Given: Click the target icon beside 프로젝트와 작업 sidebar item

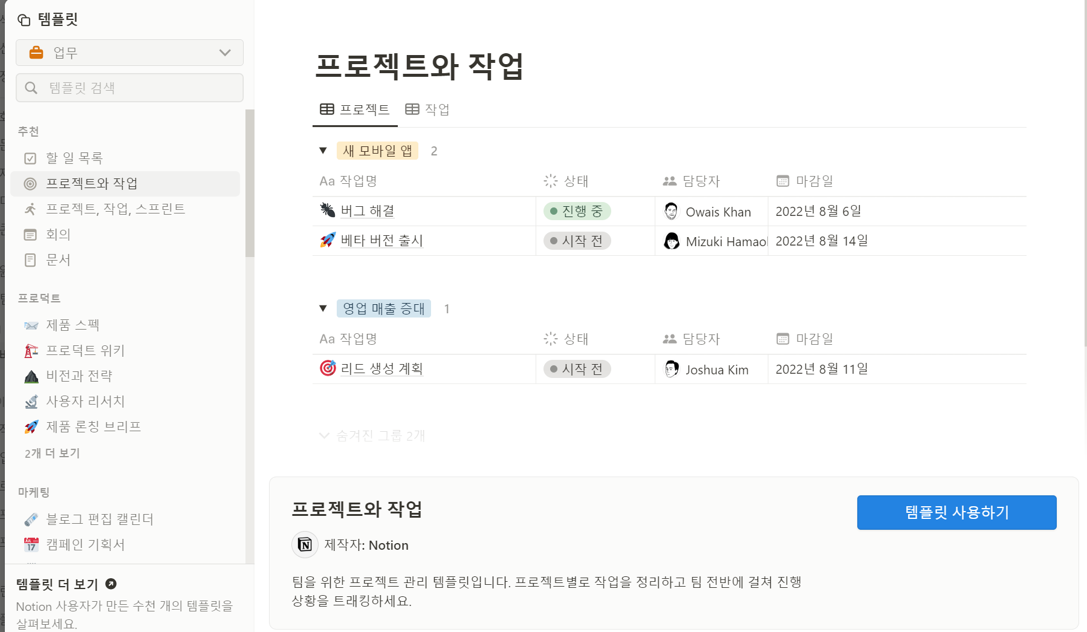Looking at the screenshot, I should (x=30, y=184).
